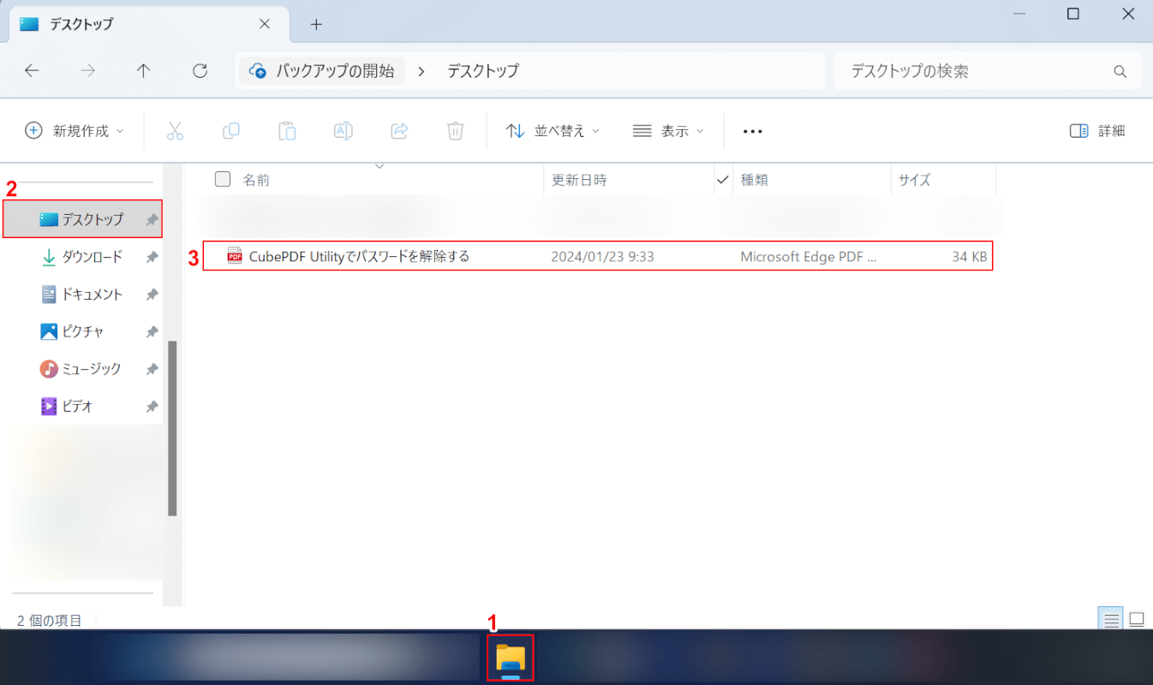Unpin Videos using its pin icon
1153x685 pixels.
pyautogui.click(x=152, y=407)
